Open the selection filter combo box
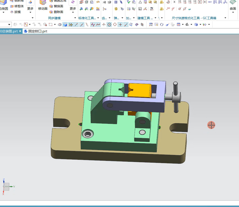This screenshot has width=239, height=207. 9,25
